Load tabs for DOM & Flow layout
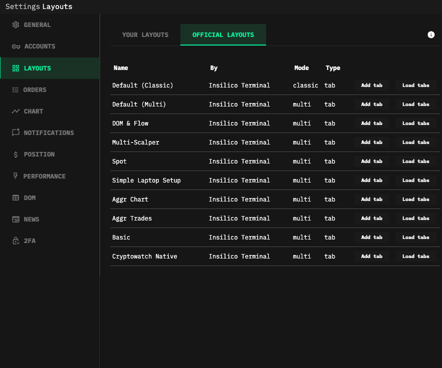This screenshot has height=368, width=442. pos(415,123)
